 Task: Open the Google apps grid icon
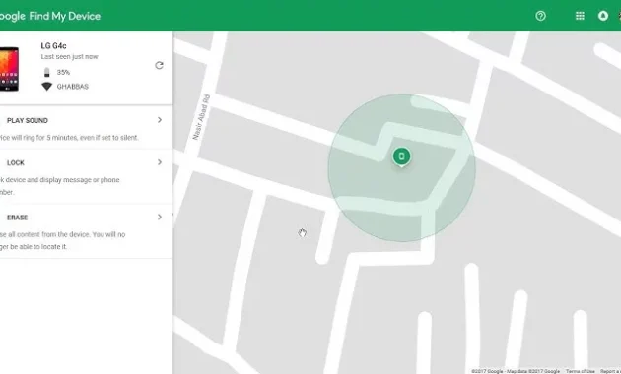(580, 16)
